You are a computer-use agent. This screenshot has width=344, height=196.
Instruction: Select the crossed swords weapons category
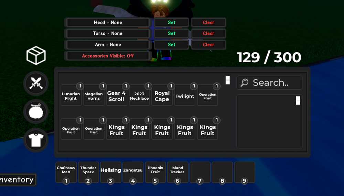[x=36, y=83]
